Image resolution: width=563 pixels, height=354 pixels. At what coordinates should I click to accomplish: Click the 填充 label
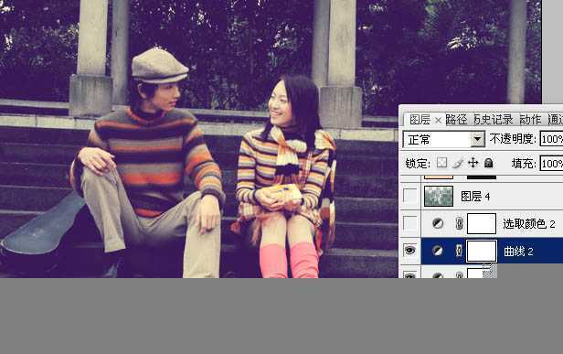[x=524, y=164]
